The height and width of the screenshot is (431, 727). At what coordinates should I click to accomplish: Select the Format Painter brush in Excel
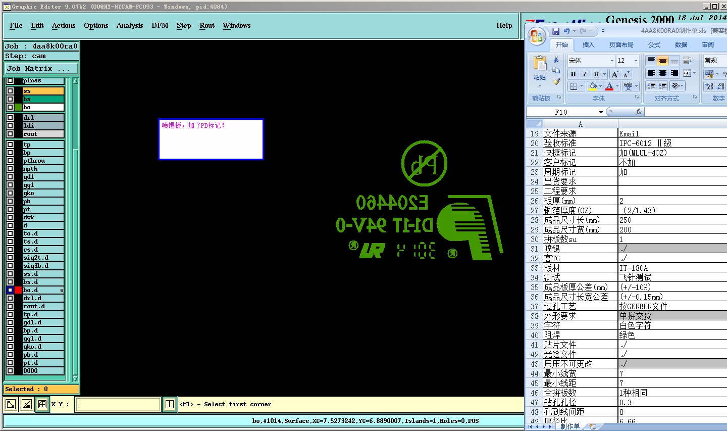(556, 81)
